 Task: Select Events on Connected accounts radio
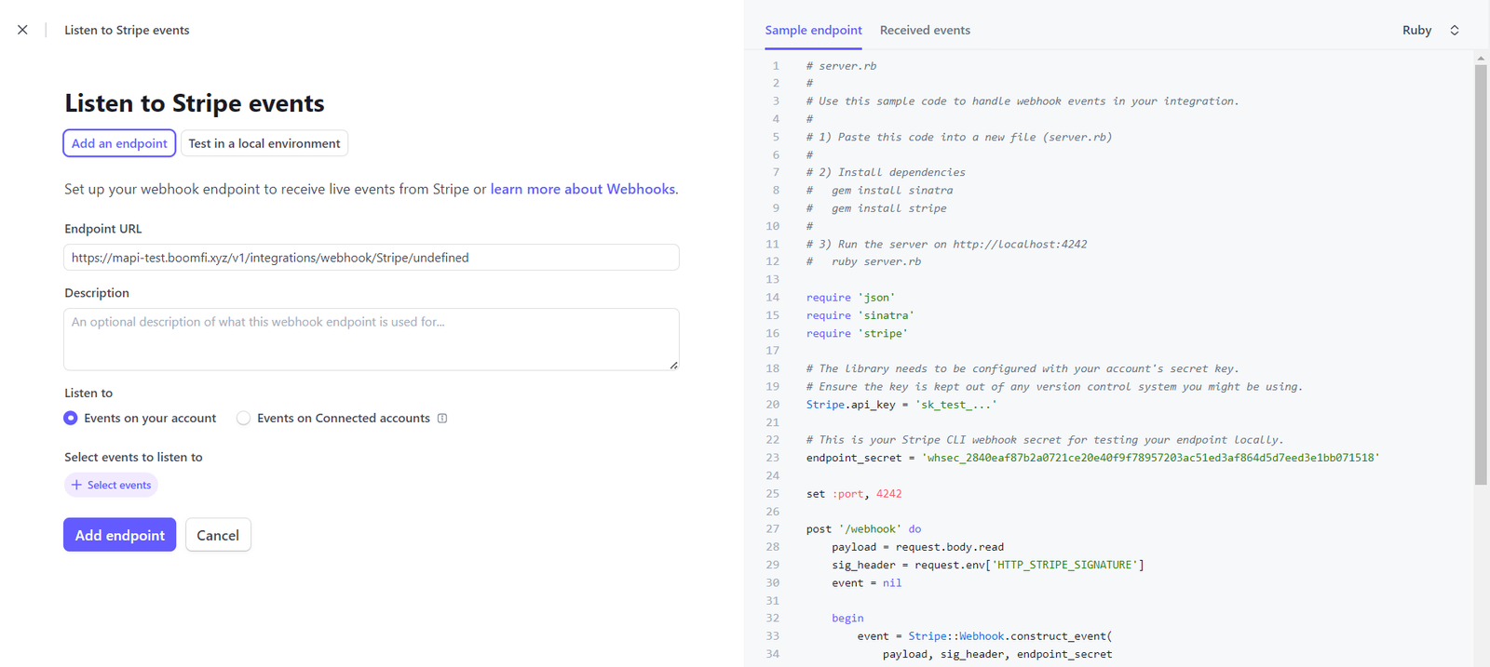(x=243, y=419)
